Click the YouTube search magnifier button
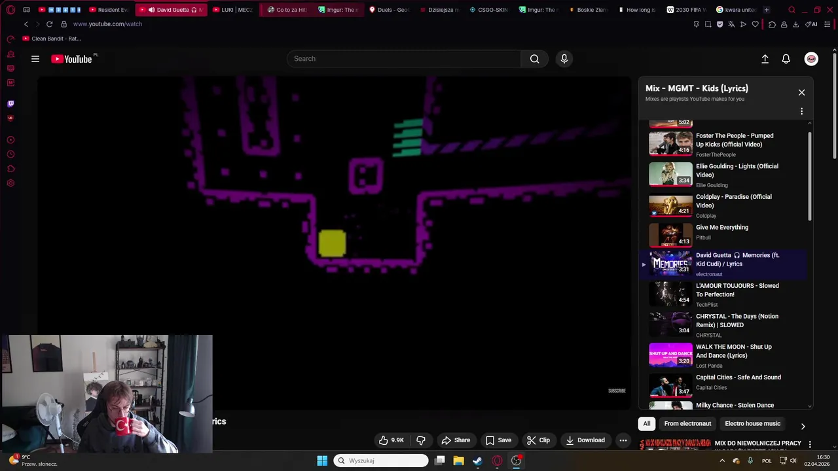The width and height of the screenshot is (838, 471). (x=534, y=59)
